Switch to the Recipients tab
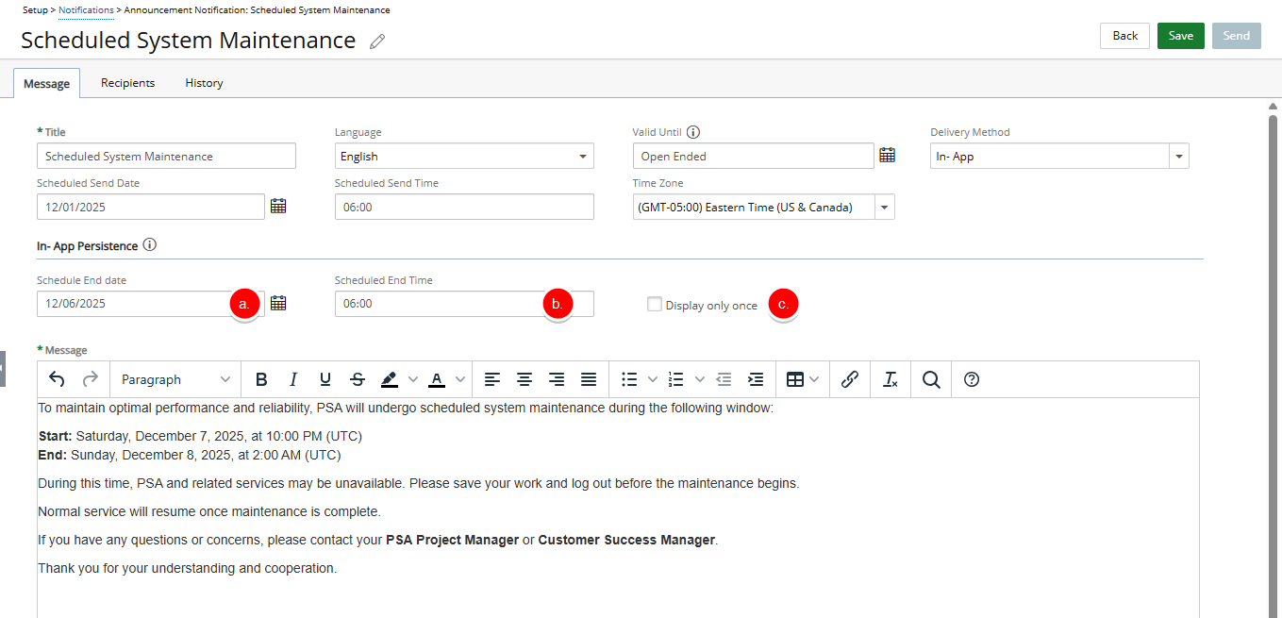Image resolution: width=1282 pixels, height=618 pixels. (x=127, y=83)
